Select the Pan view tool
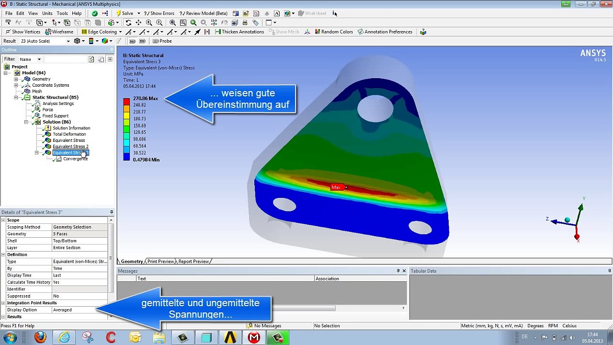The height and width of the screenshot is (345, 613). (138, 23)
